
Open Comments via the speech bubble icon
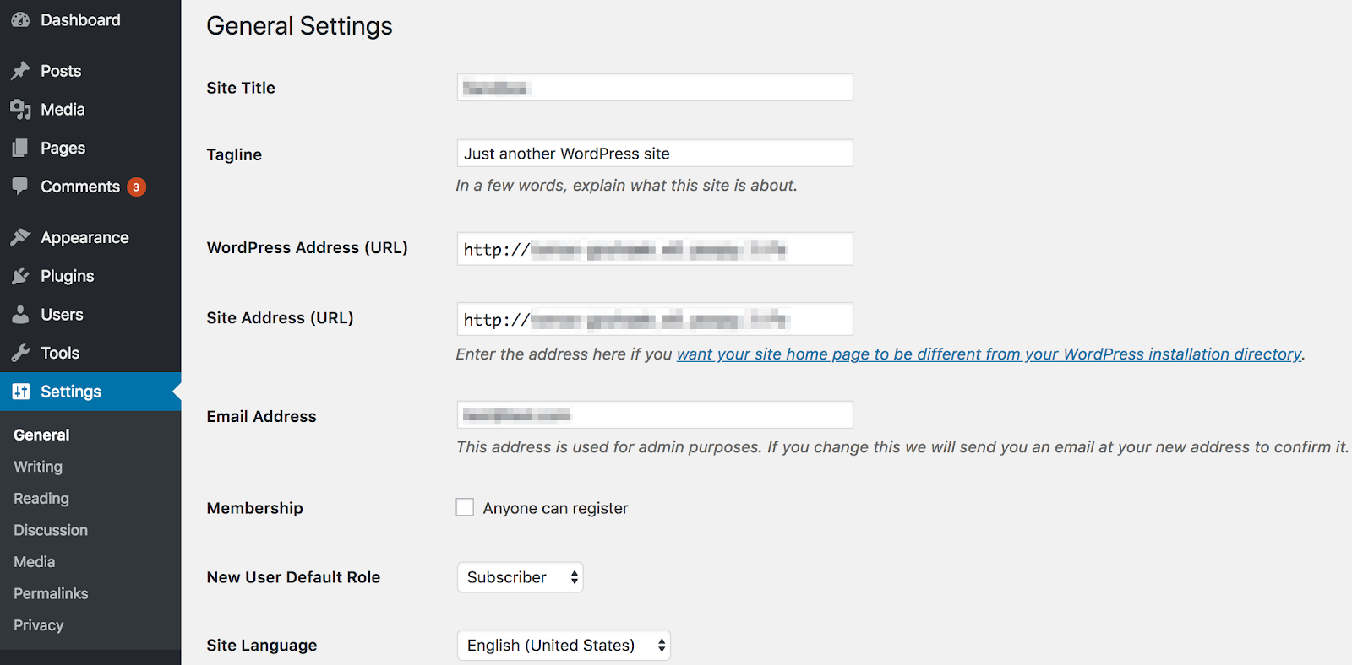(x=20, y=187)
